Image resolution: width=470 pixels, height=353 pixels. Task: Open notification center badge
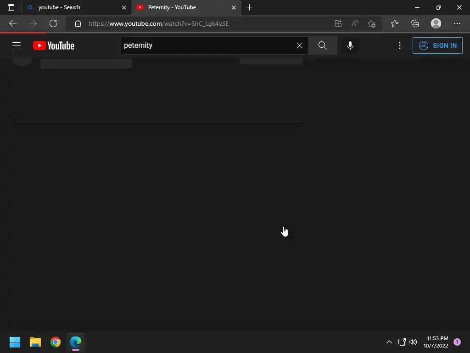[457, 342]
